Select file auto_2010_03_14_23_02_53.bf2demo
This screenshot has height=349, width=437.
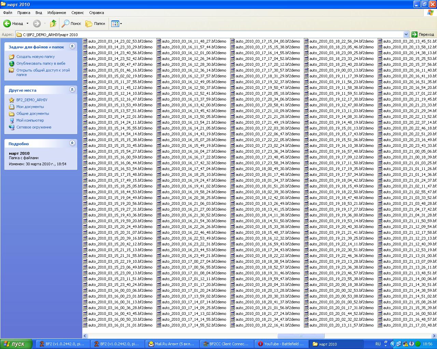120,41
